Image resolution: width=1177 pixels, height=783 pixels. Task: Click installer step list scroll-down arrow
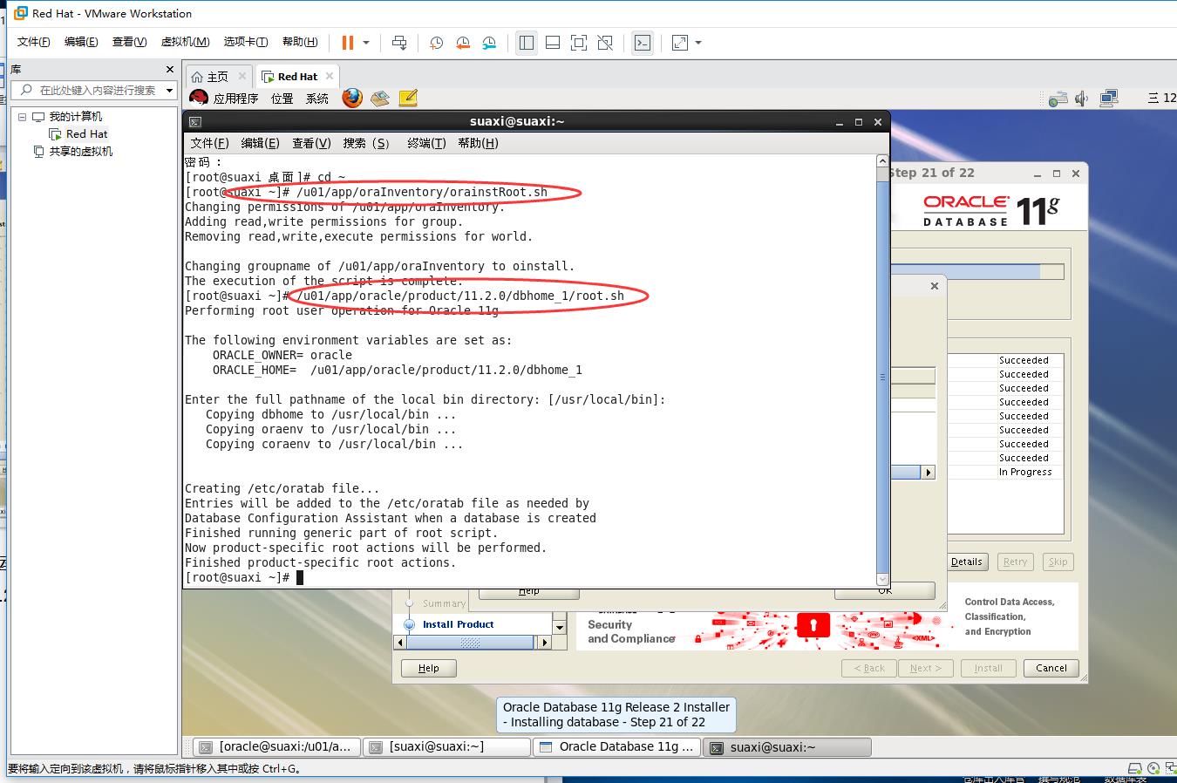(560, 626)
